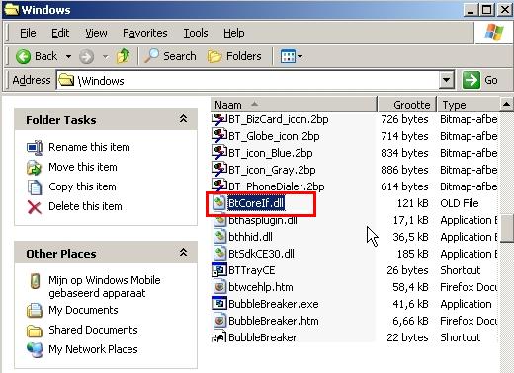This screenshot has height=373, width=514.
Task: Click the grayed Forward arrow icon
Action: point(86,57)
